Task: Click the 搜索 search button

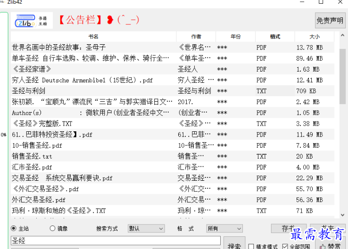Action: (x=234, y=244)
